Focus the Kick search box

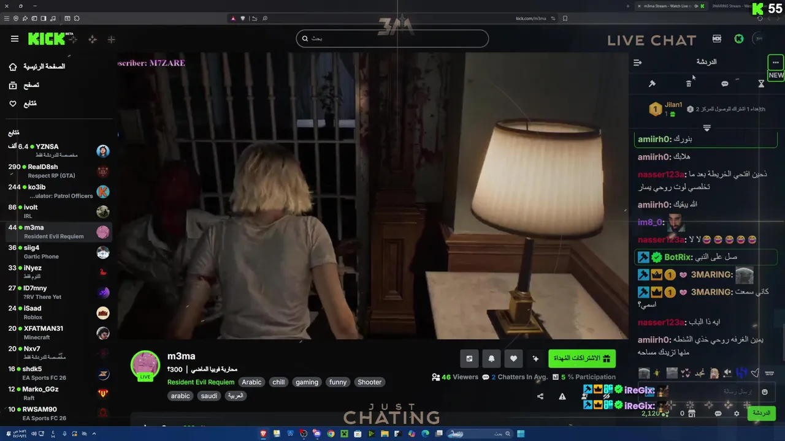pos(392,38)
